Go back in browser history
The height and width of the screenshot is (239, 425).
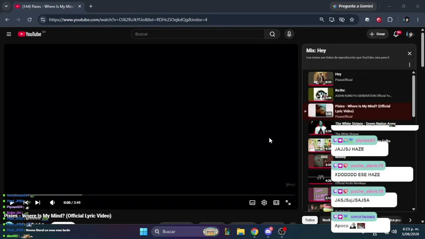click(7, 20)
